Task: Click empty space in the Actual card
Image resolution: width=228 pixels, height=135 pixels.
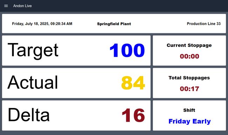Action: [x=90, y=83]
